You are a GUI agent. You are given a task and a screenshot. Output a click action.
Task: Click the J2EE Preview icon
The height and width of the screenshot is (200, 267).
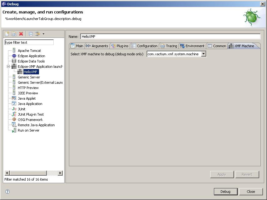coord(14,93)
